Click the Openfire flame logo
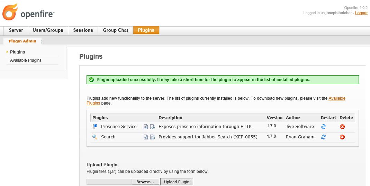This screenshot has height=186, width=370. coord(10,12)
